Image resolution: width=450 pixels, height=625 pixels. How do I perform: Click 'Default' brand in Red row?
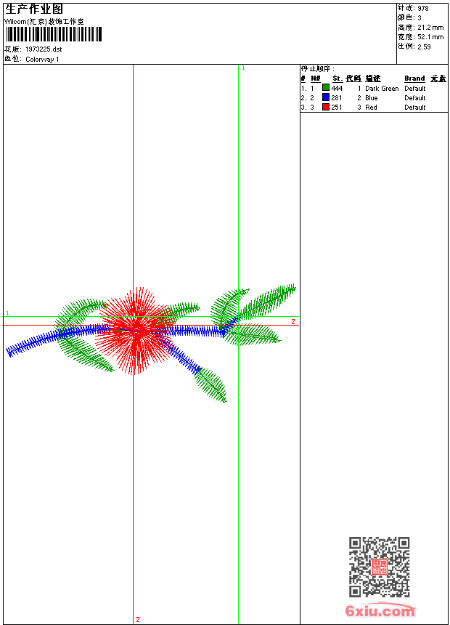(x=415, y=108)
